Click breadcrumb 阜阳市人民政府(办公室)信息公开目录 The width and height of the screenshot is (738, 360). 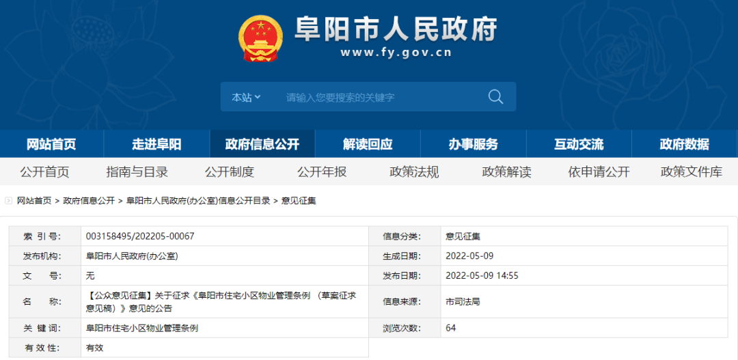[x=198, y=201]
